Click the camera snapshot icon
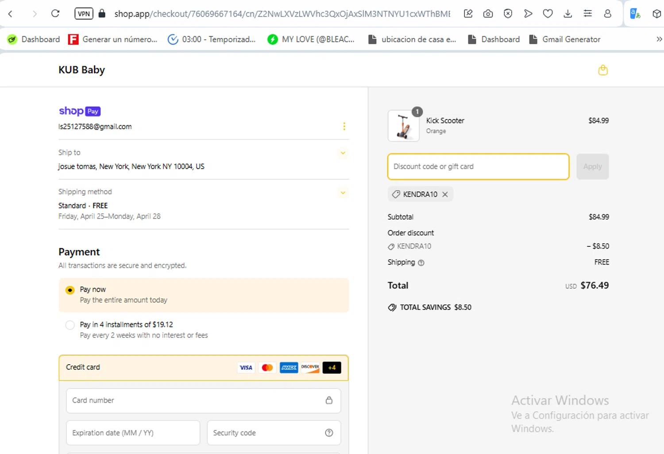Image resolution: width=664 pixels, height=454 pixels. pos(488,14)
